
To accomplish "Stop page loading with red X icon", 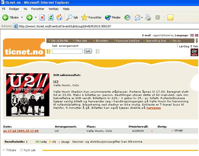I will (42, 17).
